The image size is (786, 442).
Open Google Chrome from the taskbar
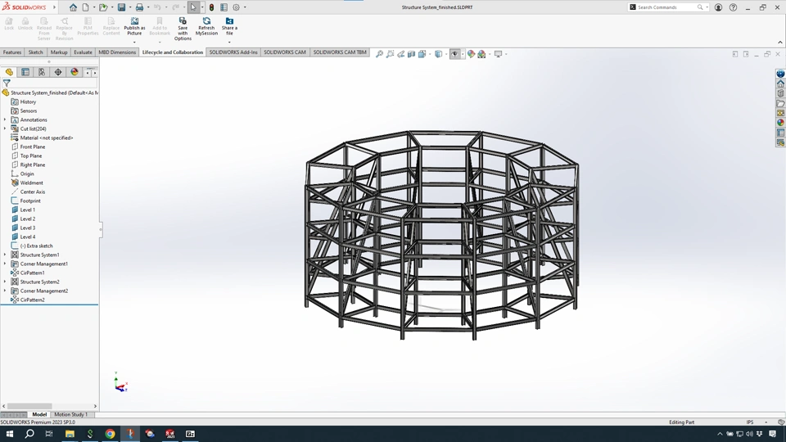(x=110, y=434)
